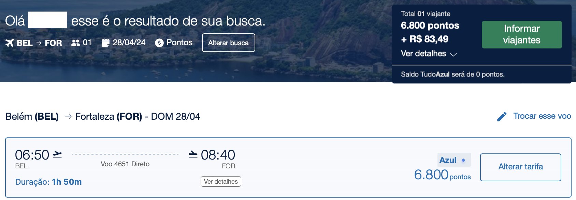Click the departure plane icon near 06:50
This screenshot has width=576, height=200.
pos(58,154)
